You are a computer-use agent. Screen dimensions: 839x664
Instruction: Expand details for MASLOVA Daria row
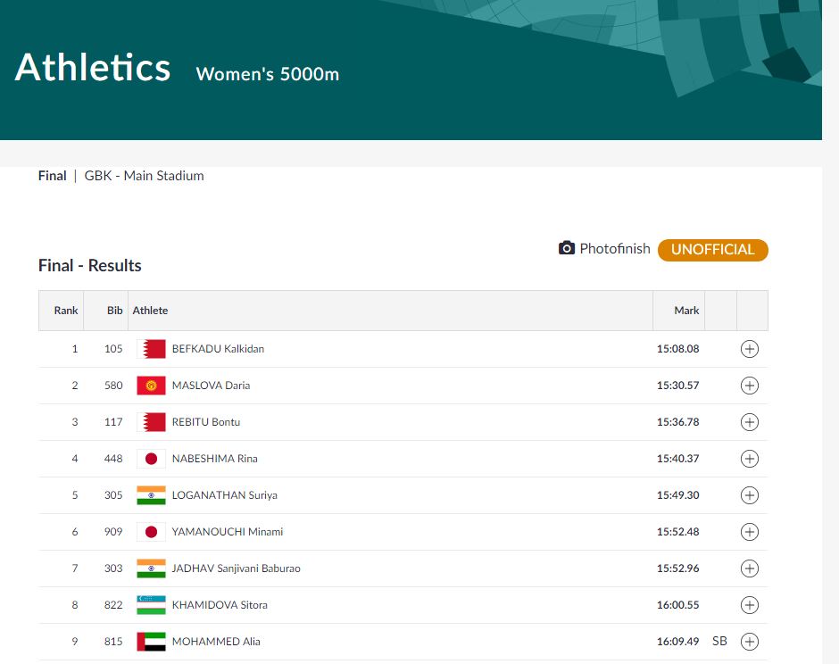pos(750,386)
